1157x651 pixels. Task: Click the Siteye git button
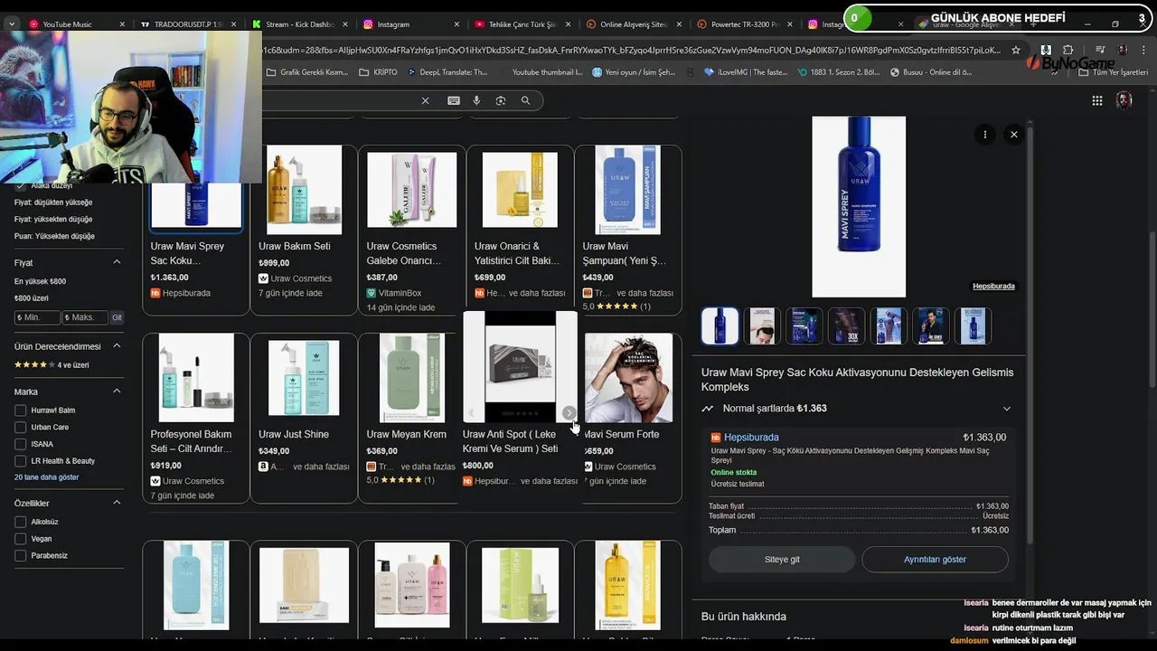point(782,560)
